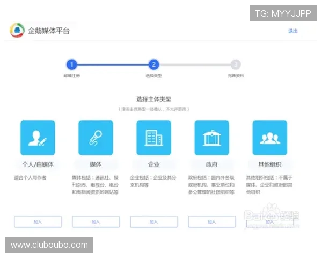Click 加入 button under 政府
This screenshot has width=322, height=258.
point(212,221)
